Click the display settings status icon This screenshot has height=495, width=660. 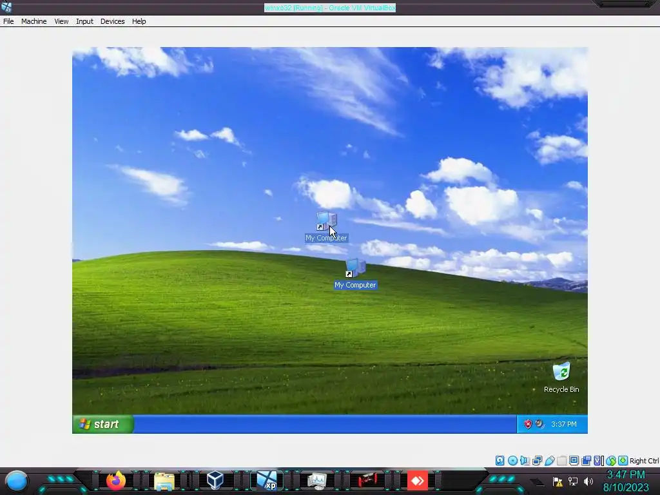coord(574,460)
